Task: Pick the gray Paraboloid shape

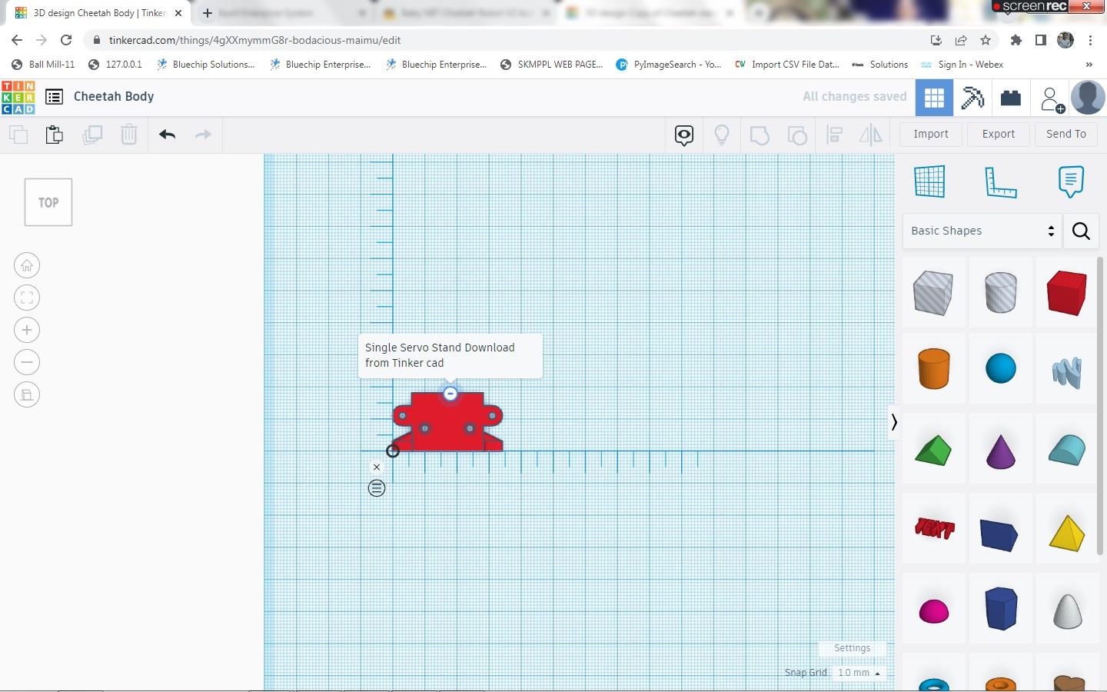Action: (1067, 610)
